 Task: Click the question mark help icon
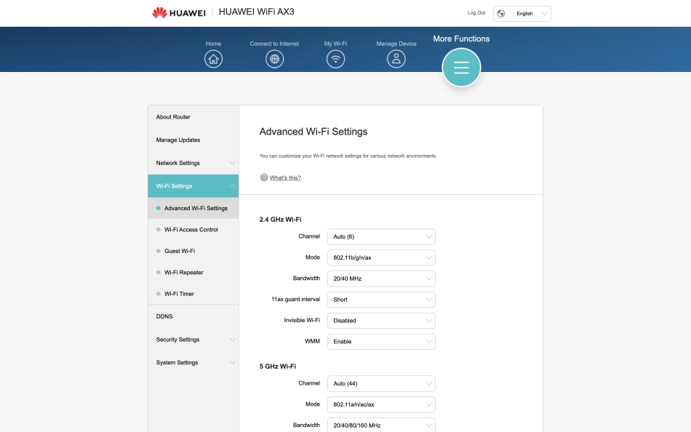[264, 177]
